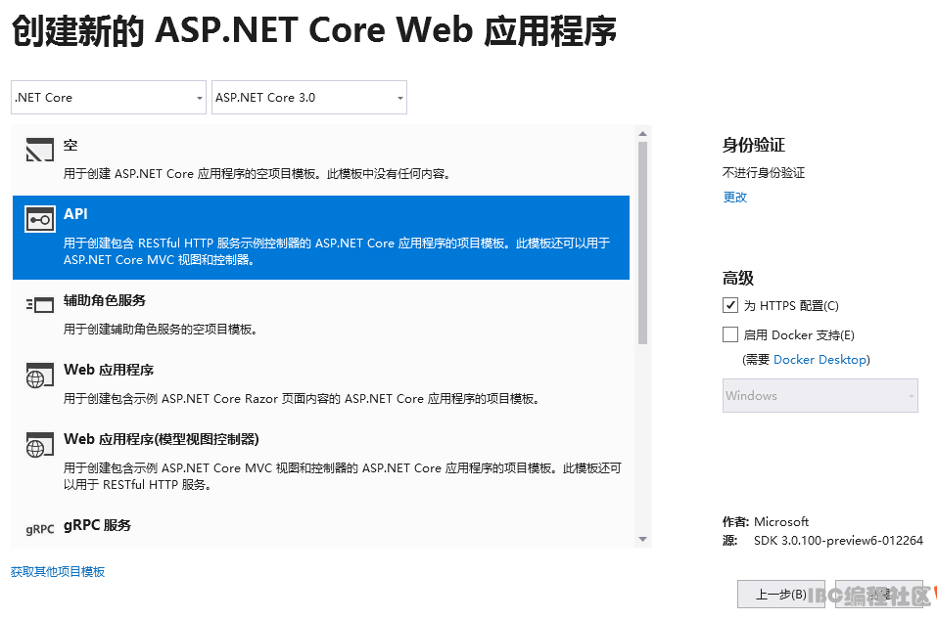Click the scroll down arrow of template list
Screen dimensions: 937x620
(643, 539)
